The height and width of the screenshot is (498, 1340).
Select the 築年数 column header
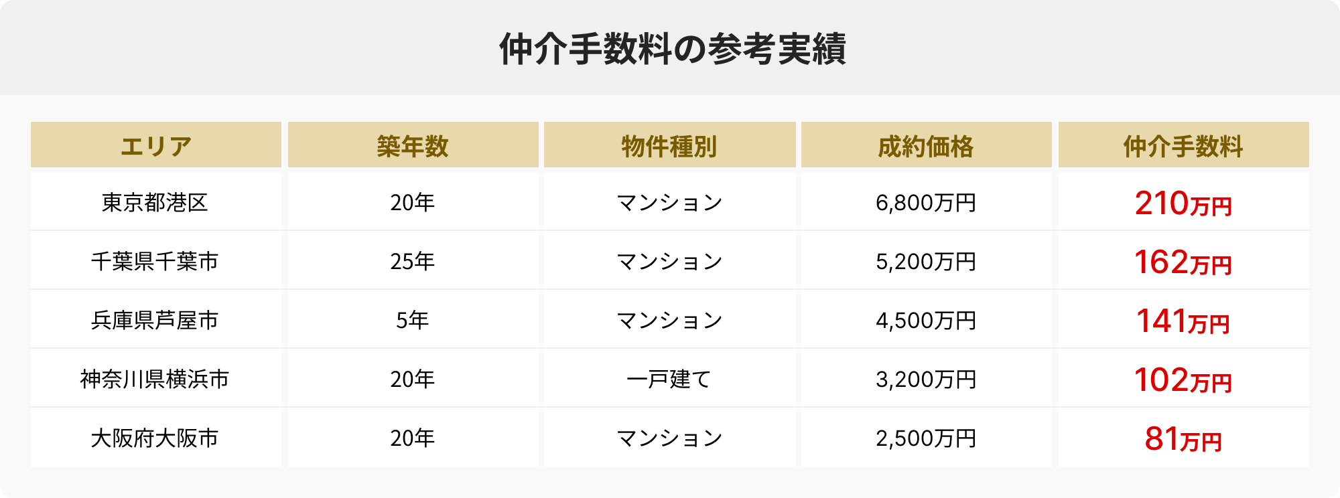click(413, 145)
